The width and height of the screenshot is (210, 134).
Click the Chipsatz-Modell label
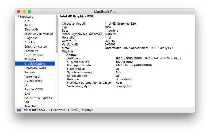pyautogui.click(x=74, y=24)
